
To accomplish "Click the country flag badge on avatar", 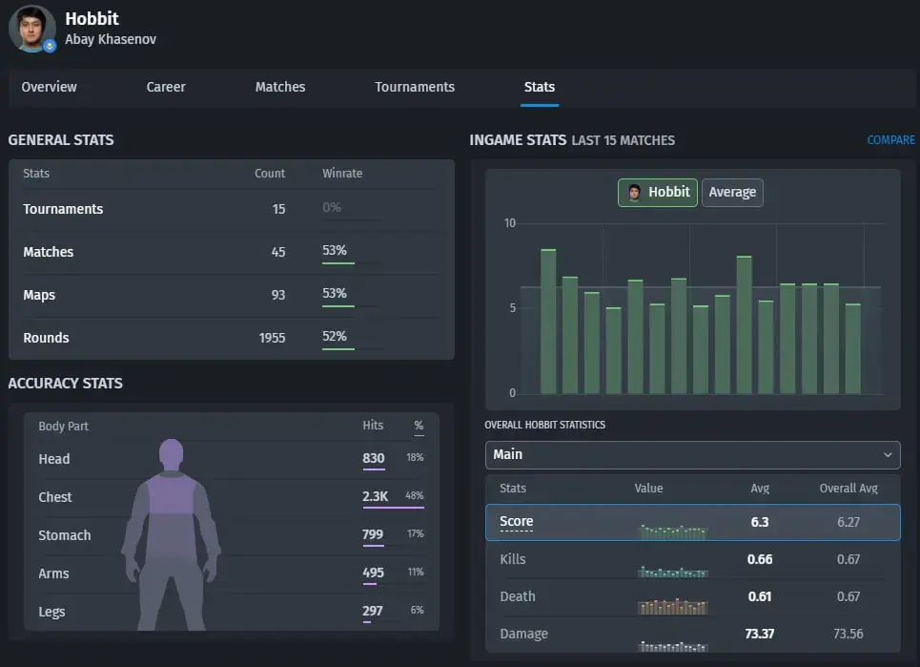I will (50, 45).
